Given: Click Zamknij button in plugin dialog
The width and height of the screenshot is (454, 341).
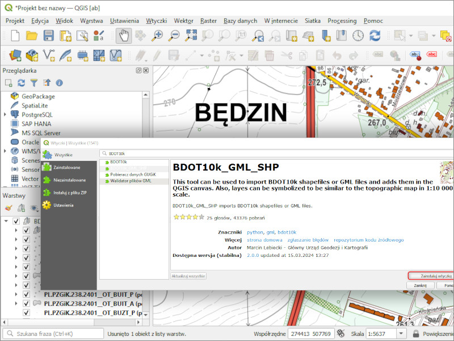Looking at the screenshot, I should (x=420, y=286).
